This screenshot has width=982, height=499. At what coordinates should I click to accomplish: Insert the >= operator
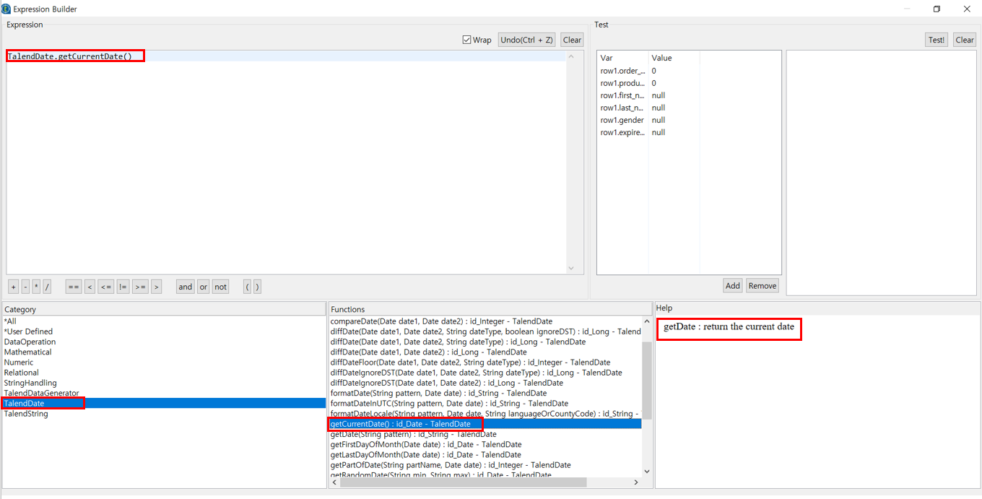click(x=140, y=287)
